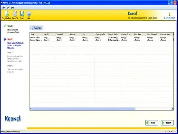Click the D:\Database\A... path cell
Image resolution: width=178 pixels, height=134 pixels.
tap(114, 37)
